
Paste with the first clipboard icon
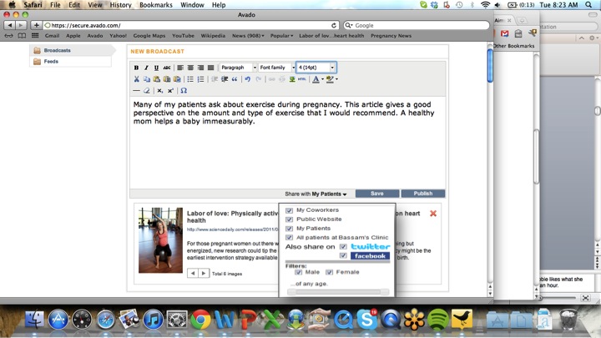pyautogui.click(x=157, y=79)
